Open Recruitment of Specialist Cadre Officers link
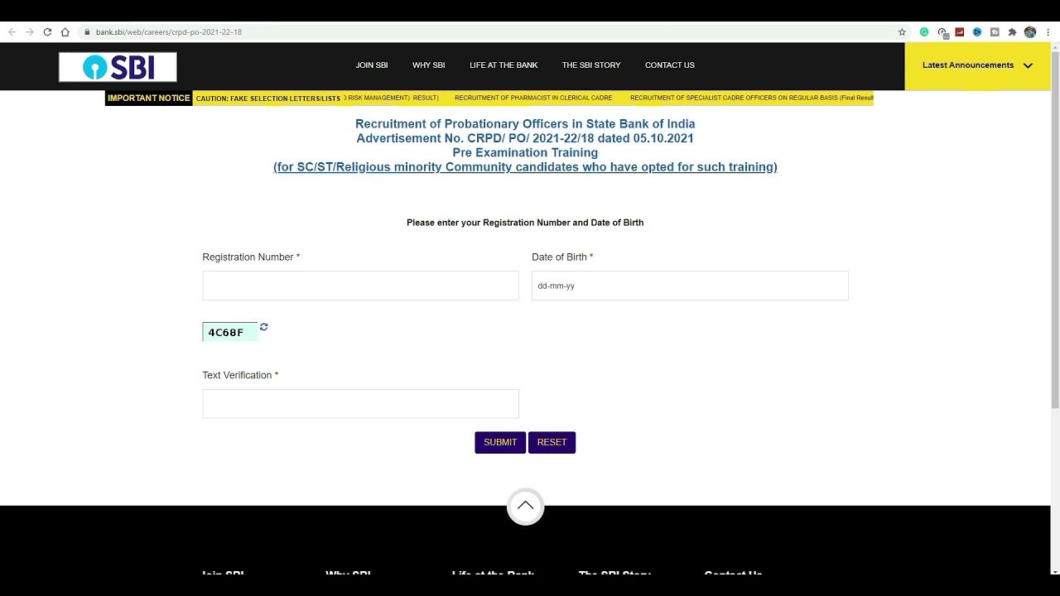 tap(751, 98)
